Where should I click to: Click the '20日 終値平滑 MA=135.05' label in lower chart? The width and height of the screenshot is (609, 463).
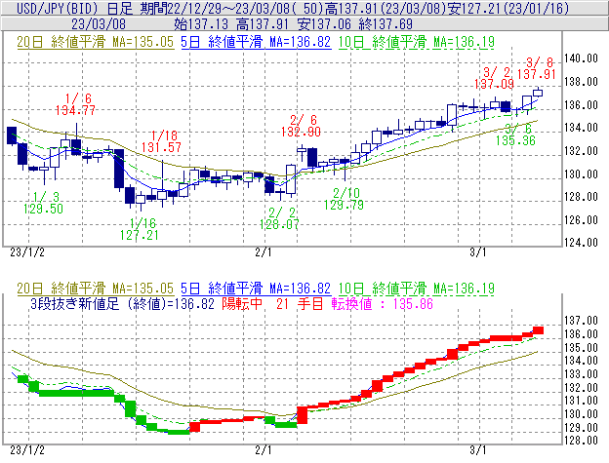(96, 289)
